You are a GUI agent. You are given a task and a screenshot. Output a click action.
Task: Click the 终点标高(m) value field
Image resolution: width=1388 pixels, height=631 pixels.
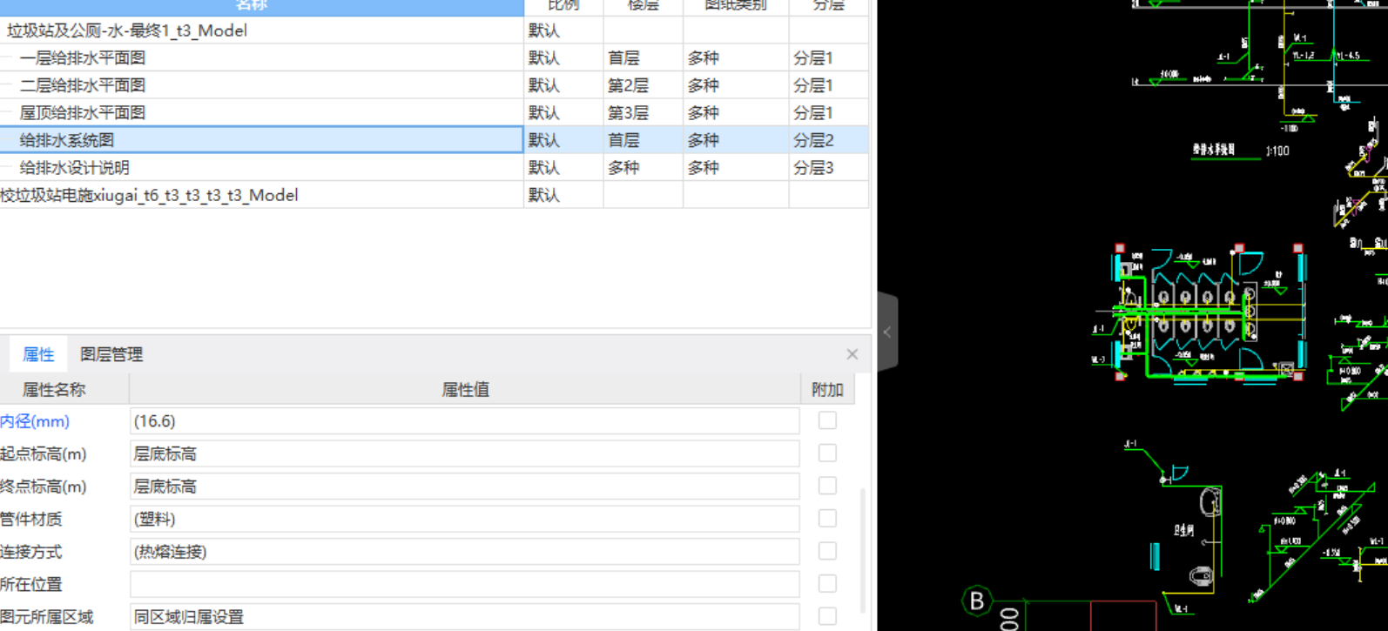pyautogui.click(x=465, y=487)
